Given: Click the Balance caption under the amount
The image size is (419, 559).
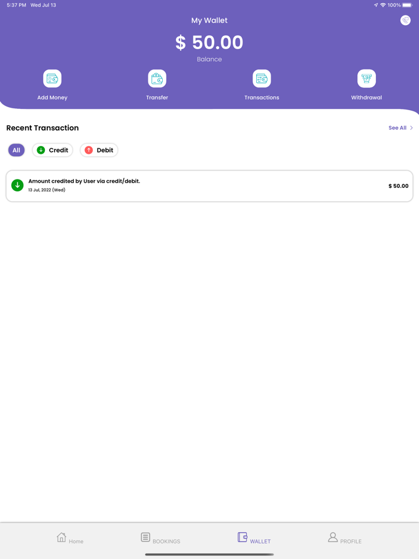Looking at the screenshot, I should pyautogui.click(x=209, y=59).
